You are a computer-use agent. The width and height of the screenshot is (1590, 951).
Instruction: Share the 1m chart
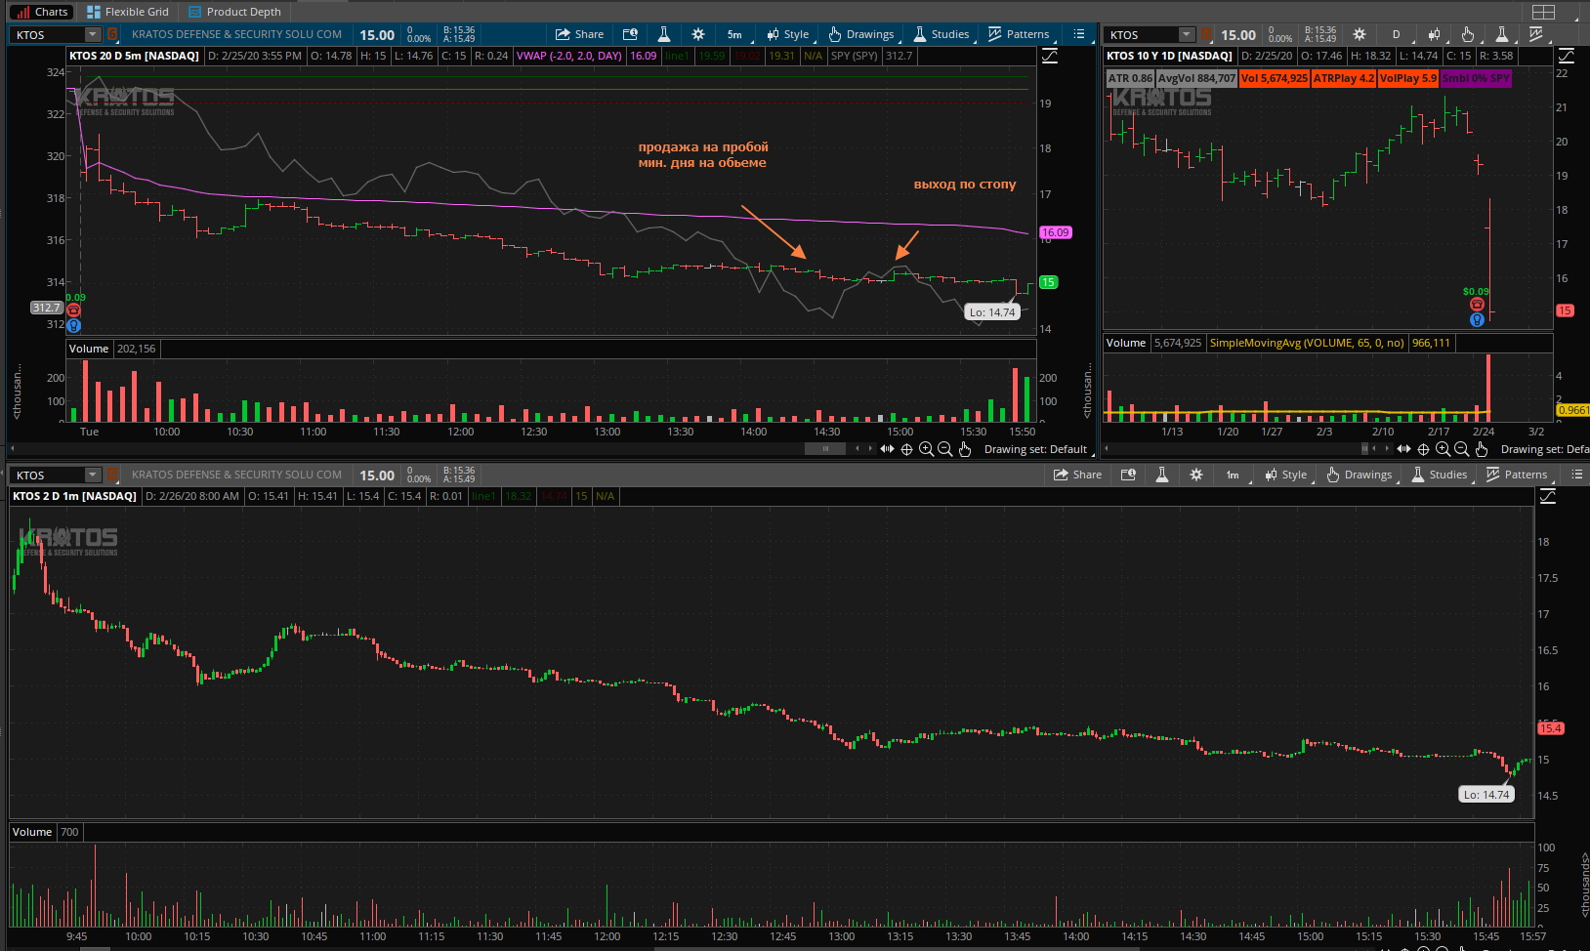click(x=1078, y=475)
